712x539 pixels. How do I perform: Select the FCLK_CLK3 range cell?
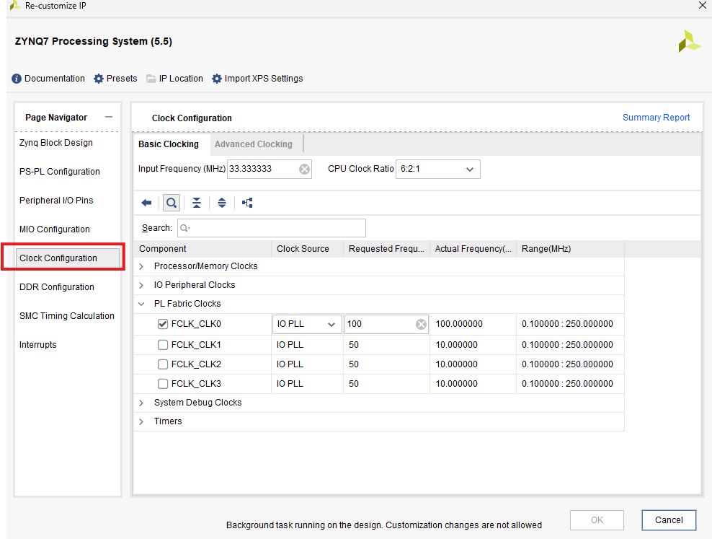tap(570, 384)
